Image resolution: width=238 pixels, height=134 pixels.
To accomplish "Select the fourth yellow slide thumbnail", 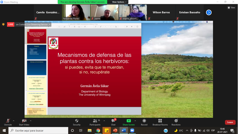I will click(37, 84).
